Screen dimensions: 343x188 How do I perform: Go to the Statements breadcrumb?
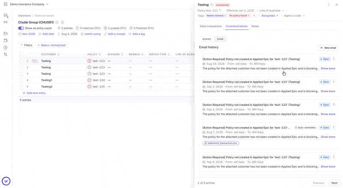pyautogui.click(x=24, y=16)
